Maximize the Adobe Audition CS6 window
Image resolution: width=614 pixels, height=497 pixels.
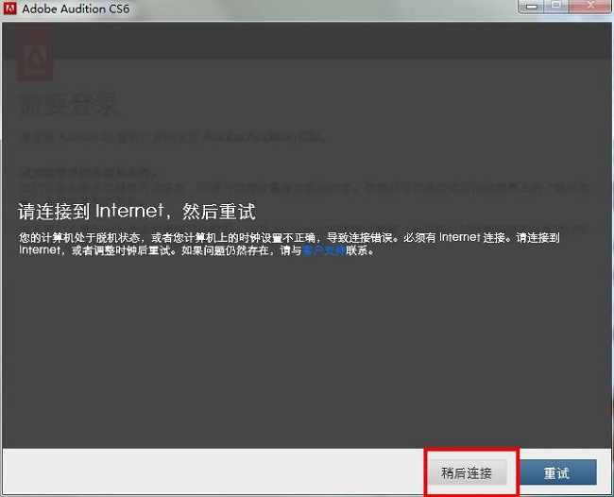(x=556, y=6)
